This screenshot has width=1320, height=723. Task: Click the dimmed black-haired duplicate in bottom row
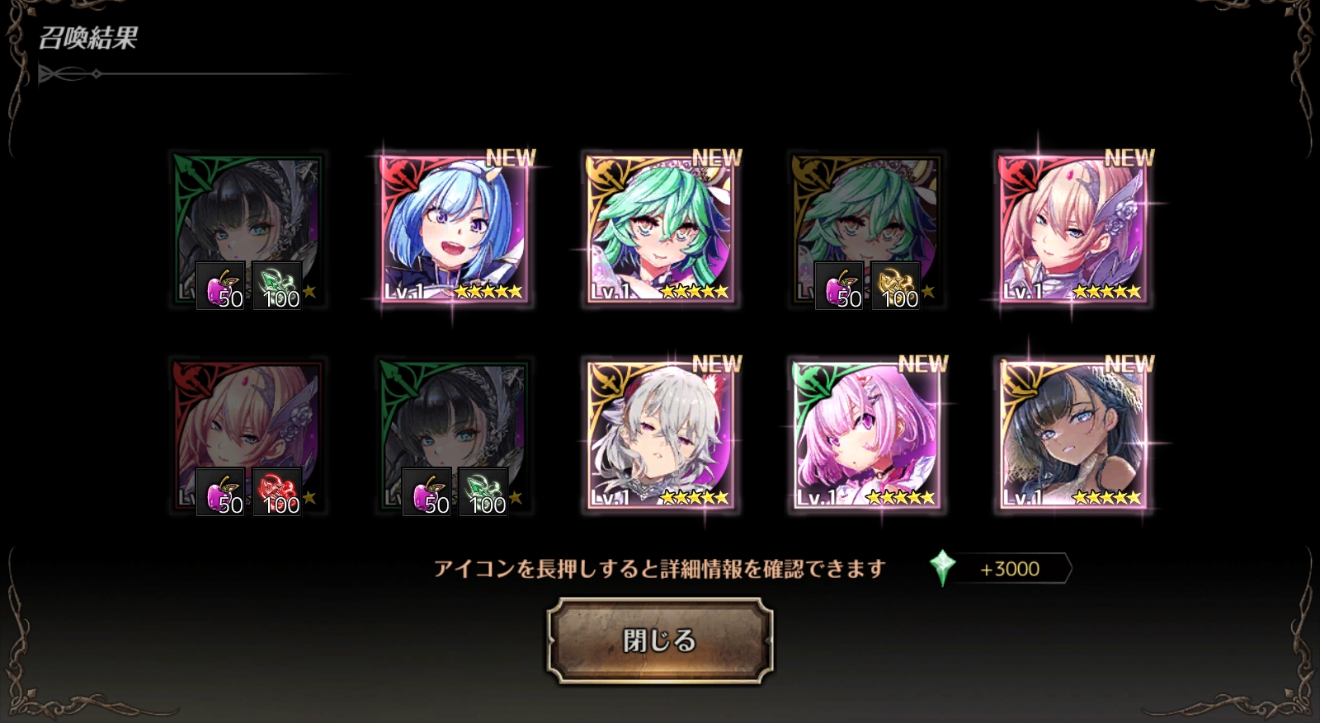pos(455,435)
